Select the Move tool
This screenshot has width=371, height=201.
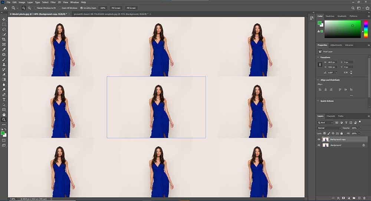tap(4, 19)
